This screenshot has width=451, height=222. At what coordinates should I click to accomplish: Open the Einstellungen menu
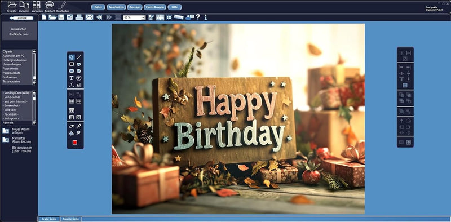(154, 7)
